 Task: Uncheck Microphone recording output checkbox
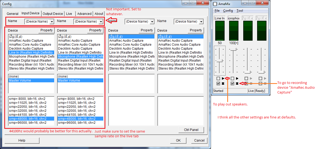point(232,84)
